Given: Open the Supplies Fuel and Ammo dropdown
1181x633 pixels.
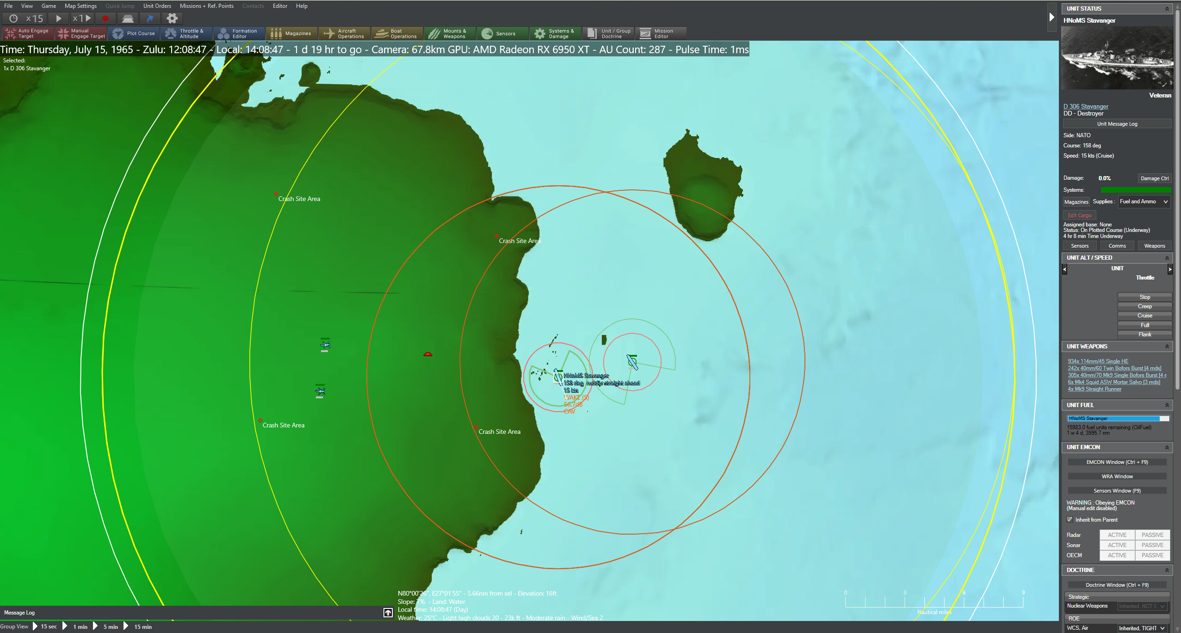Looking at the screenshot, I should pyautogui.click(x=1143, y=201).
